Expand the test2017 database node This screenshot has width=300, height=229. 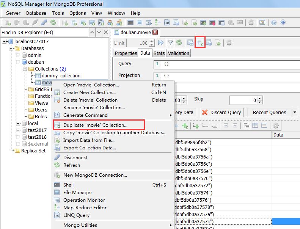click(18, 130)
